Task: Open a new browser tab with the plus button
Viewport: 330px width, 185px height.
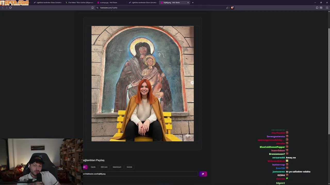Action: [x=193, y=3]
